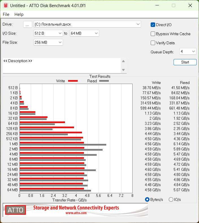
Task: Click the 1 MB read value 6.14 GB/s
Action: pyautogui.click(x=181, y=144)
